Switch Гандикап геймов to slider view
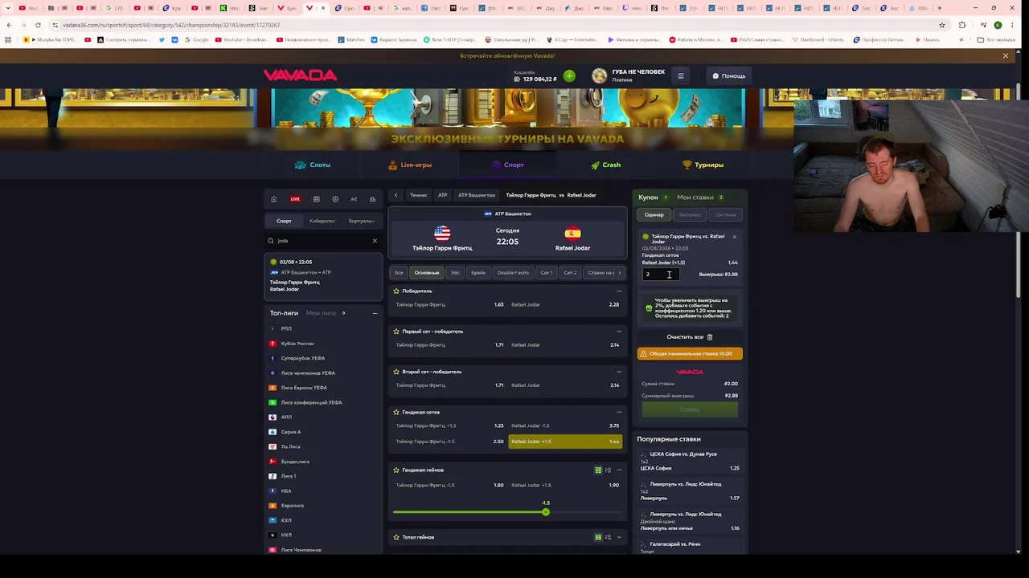 [608, 470]
